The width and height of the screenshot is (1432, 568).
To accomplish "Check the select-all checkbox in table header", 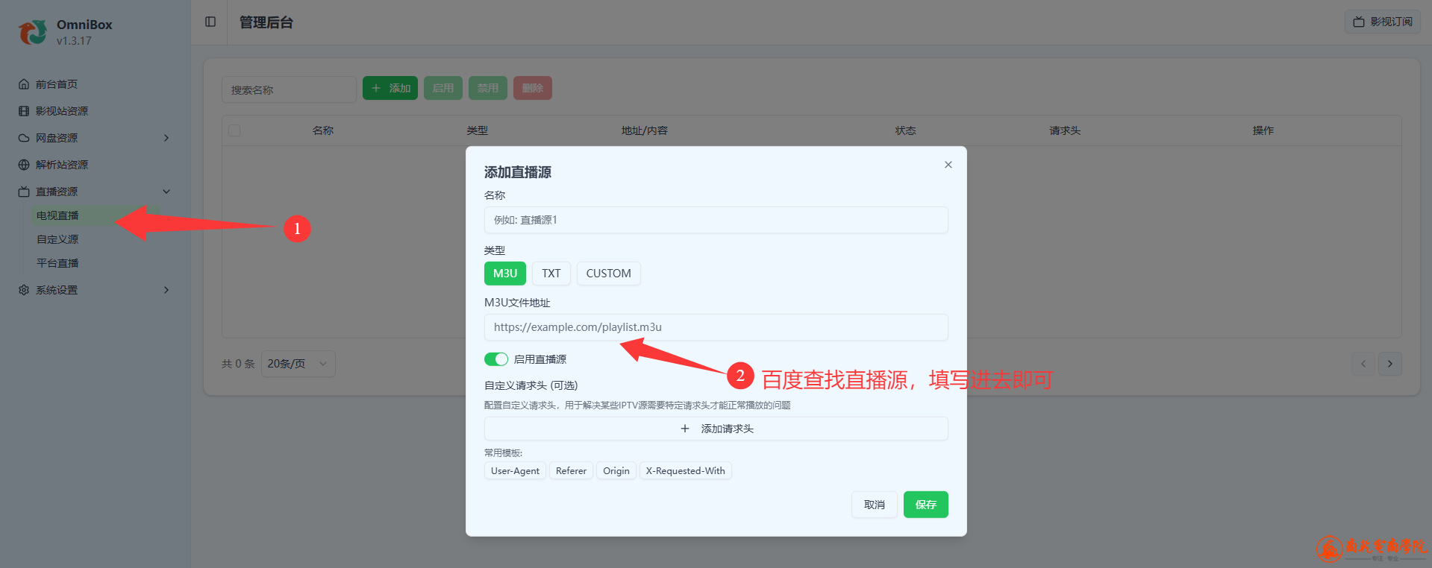I will pos(234,130).
